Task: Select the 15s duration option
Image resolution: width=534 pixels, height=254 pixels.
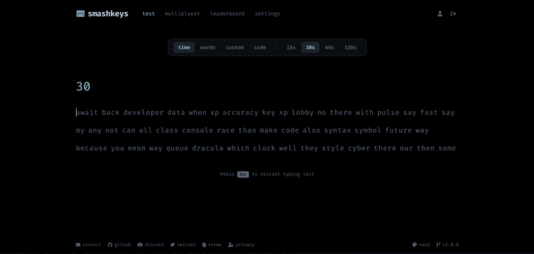Action: click(x=291, y=47)
